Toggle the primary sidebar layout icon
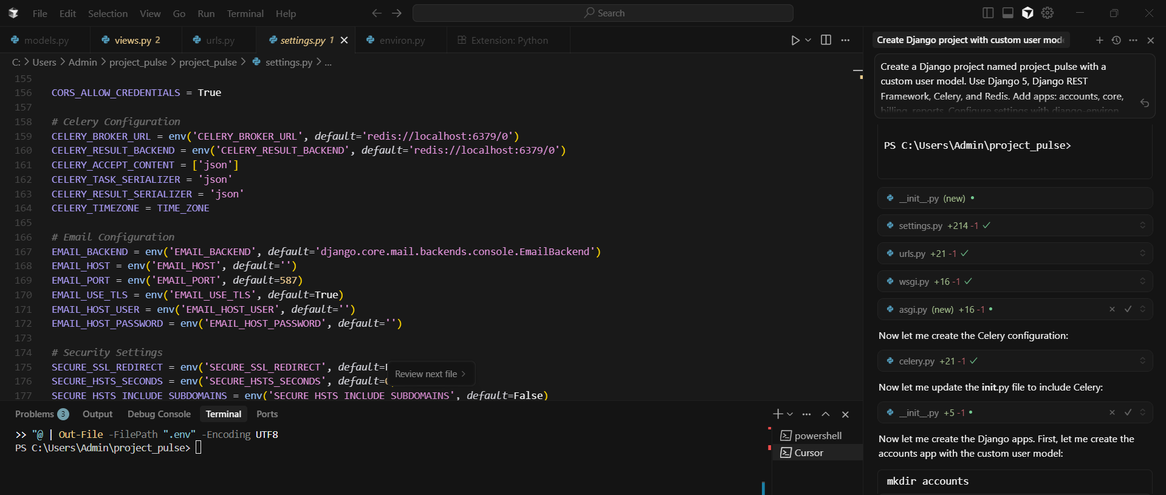The height and width of the screenshot is (495, 1166). pos(988,13)
